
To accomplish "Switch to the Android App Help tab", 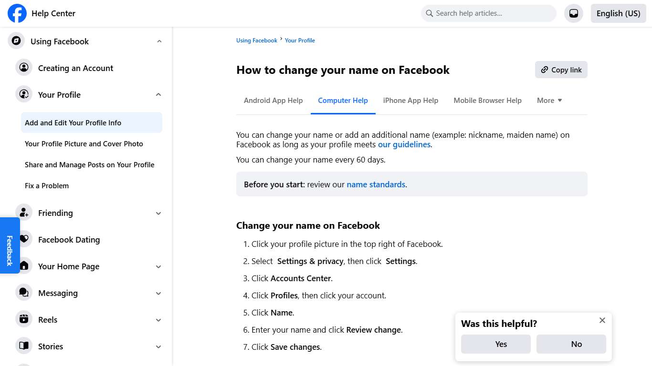I will pos(273,100).
